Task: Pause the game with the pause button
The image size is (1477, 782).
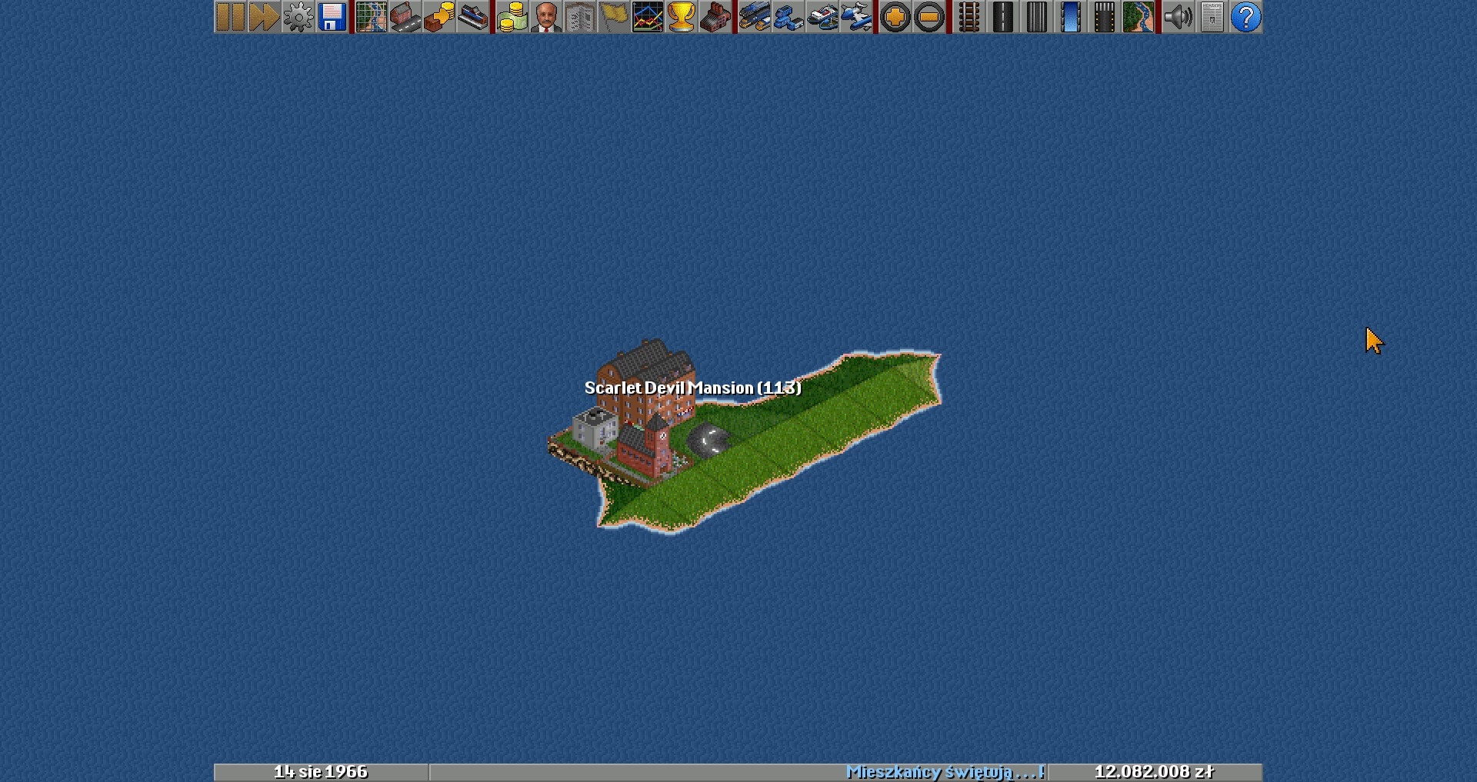Action: point(230,17)
